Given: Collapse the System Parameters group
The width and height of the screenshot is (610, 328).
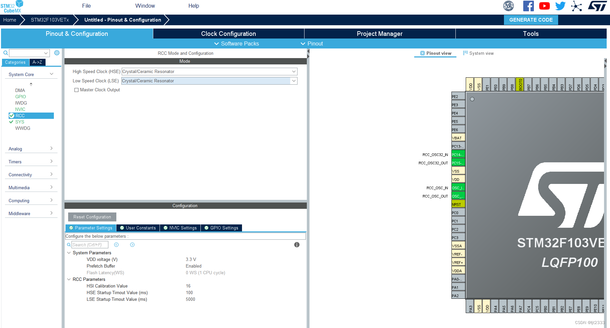Looking at the screenshot, I should 69,253.
